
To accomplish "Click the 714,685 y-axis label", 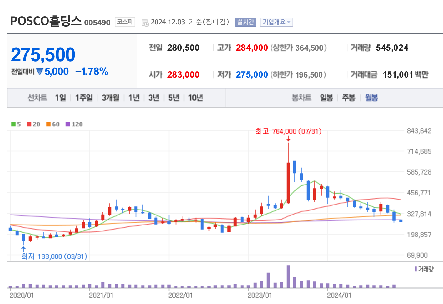I will click(419, 151).
